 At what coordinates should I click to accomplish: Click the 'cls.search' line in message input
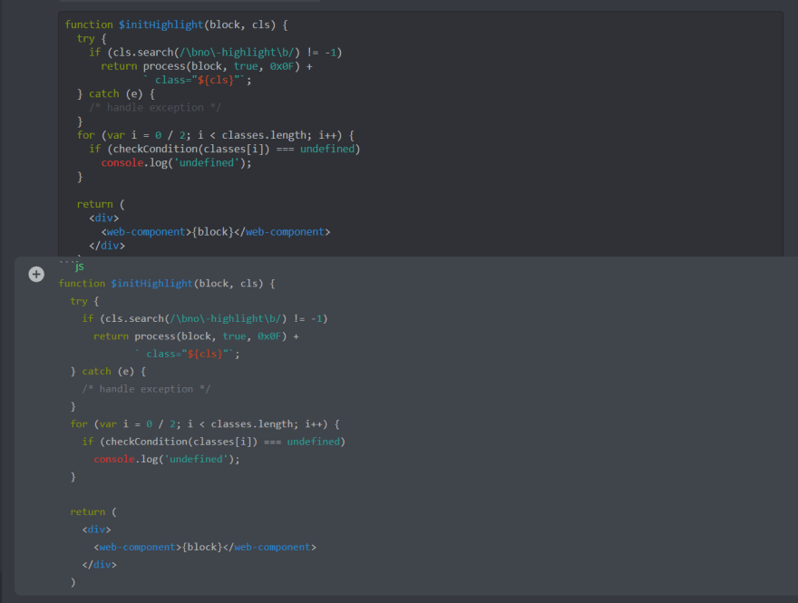click(x=205, y=318)
